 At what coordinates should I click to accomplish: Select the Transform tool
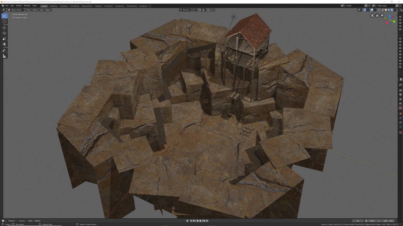coord(4,44)
